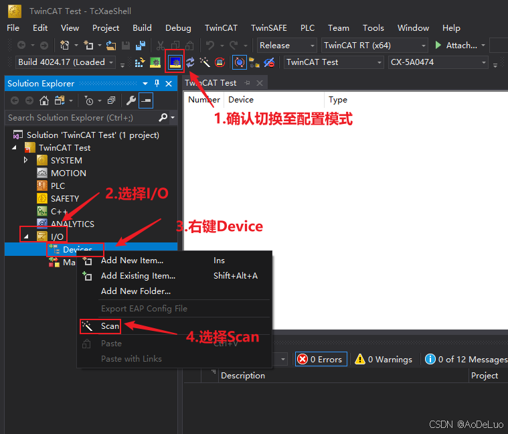Open File menu
The height and width of the screenshot is (434, 508).
pos(13,28)
